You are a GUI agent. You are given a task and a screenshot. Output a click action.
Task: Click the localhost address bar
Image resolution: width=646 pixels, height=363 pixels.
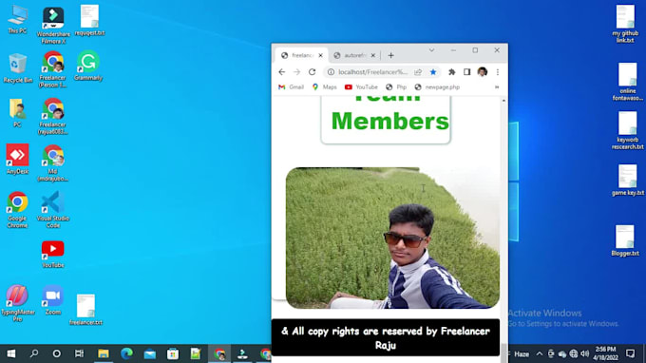pyautogui.click(x=372, y=72)
